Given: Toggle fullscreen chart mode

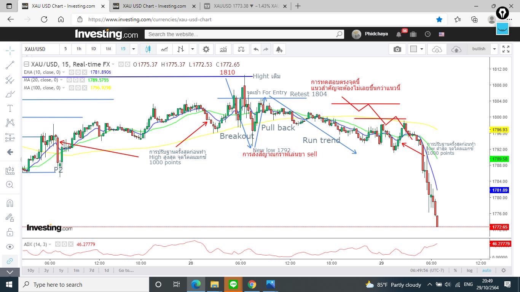Looking at the screenshot, I should (506, 49).
